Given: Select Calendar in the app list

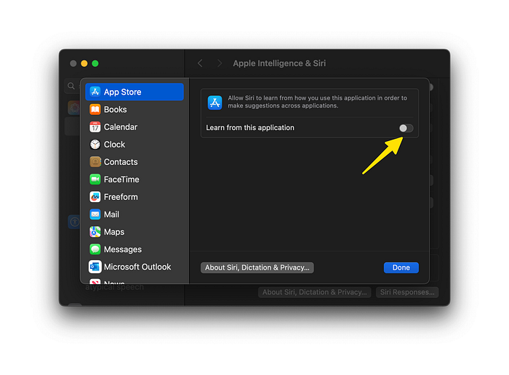Looking at the screenshot, I should pos(135,127).
